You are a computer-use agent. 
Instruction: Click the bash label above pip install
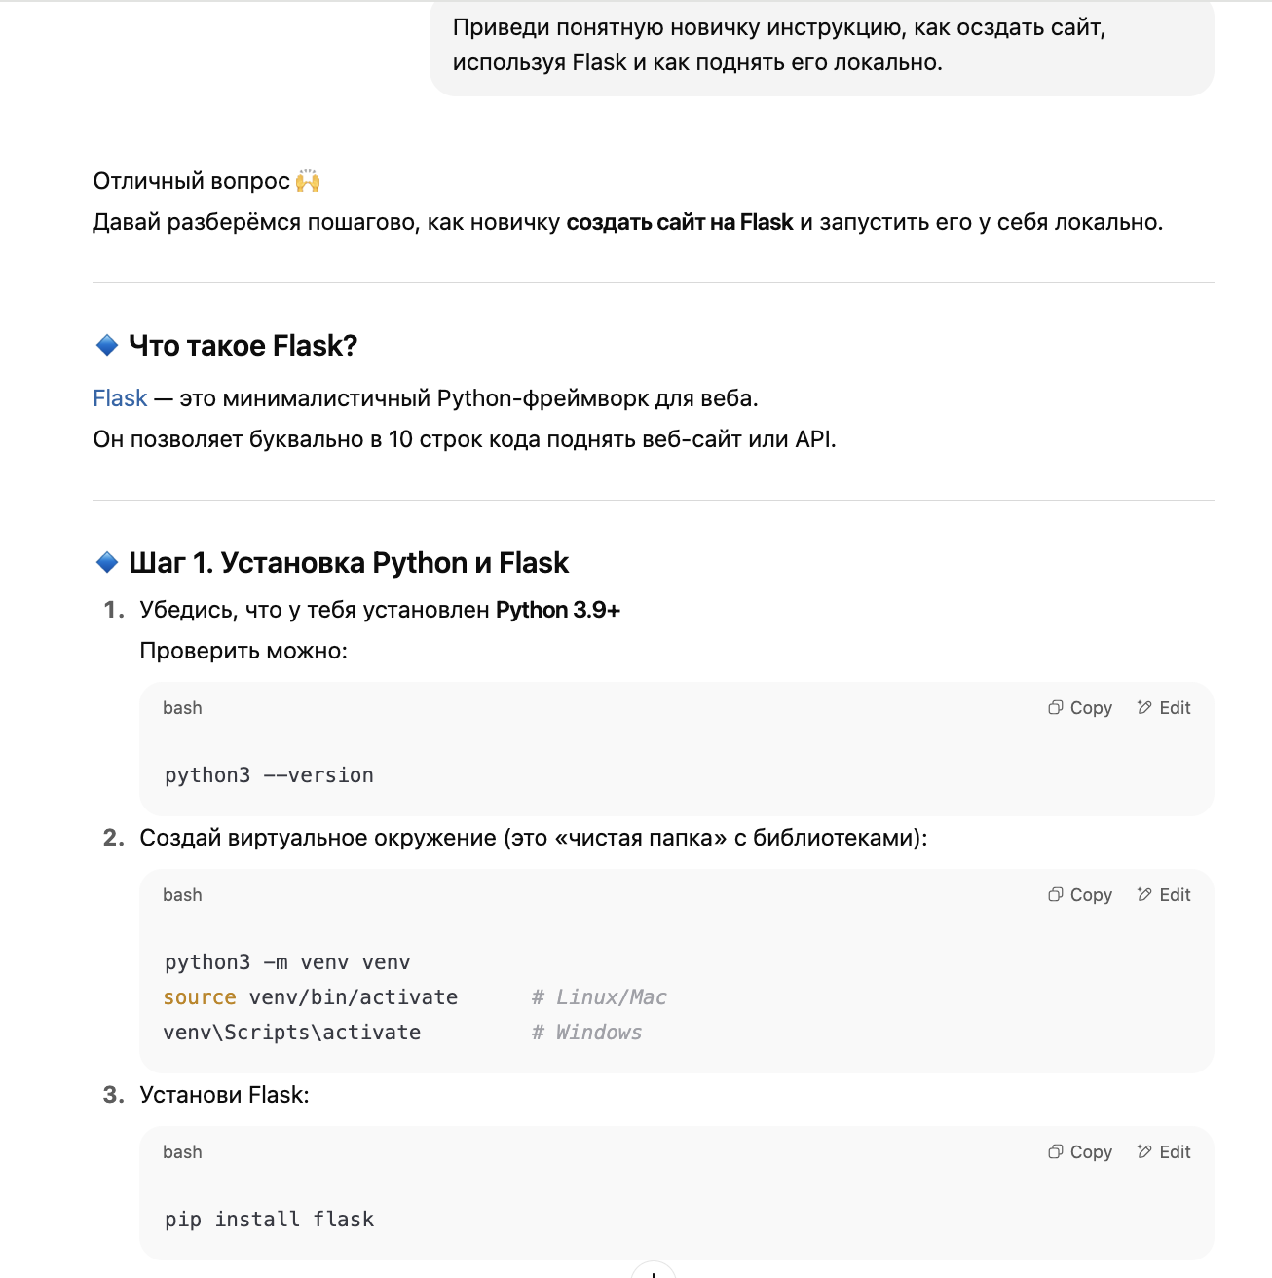coord(182,1152)
